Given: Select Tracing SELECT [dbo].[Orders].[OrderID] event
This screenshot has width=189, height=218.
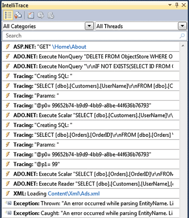Looking at the screenshot, I should (91, 135).
